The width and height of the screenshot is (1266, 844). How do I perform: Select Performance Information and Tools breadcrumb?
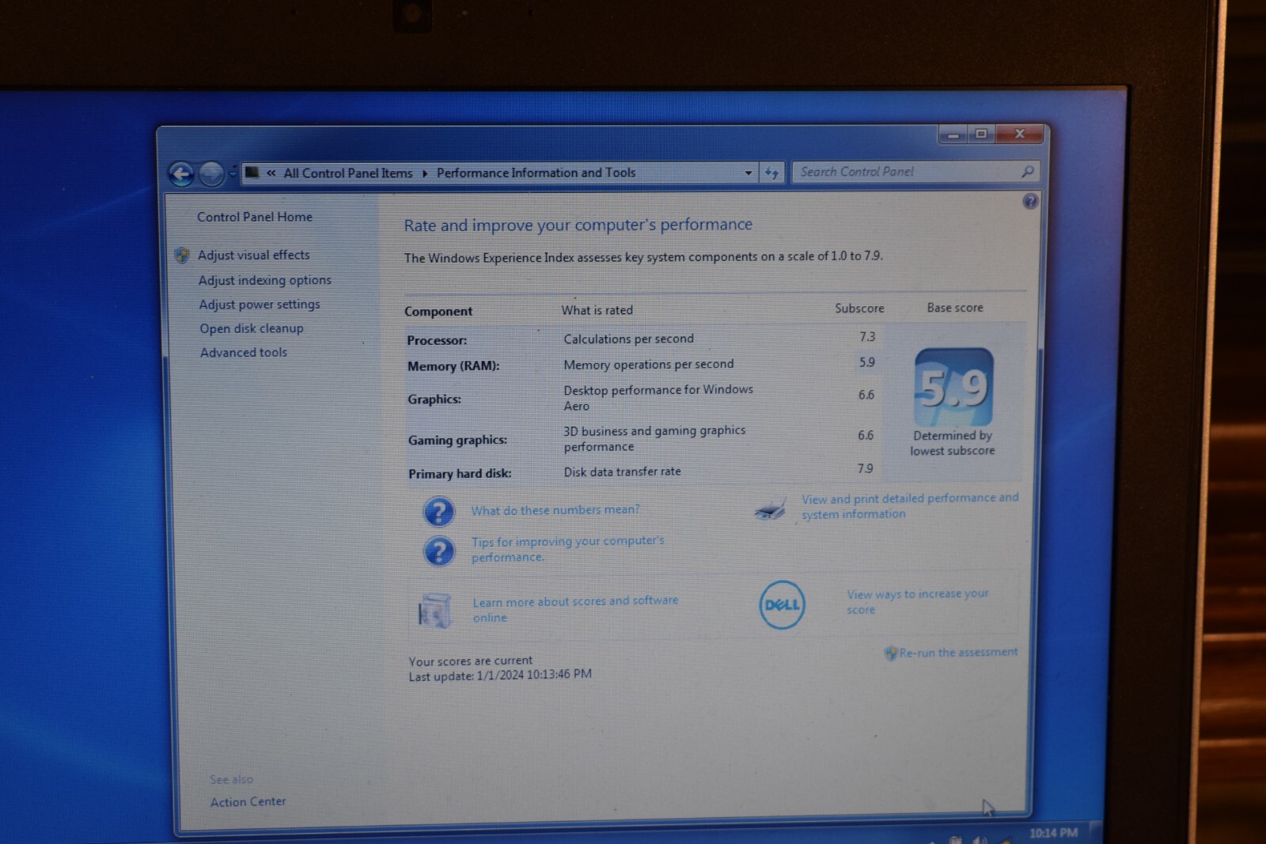tap(536, 172)
